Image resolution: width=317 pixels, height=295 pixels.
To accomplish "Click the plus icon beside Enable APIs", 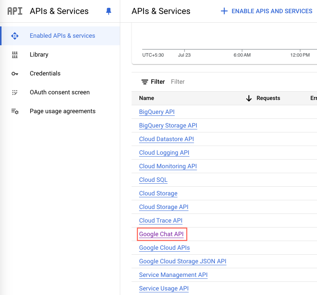I will click(x=224, y=11).
